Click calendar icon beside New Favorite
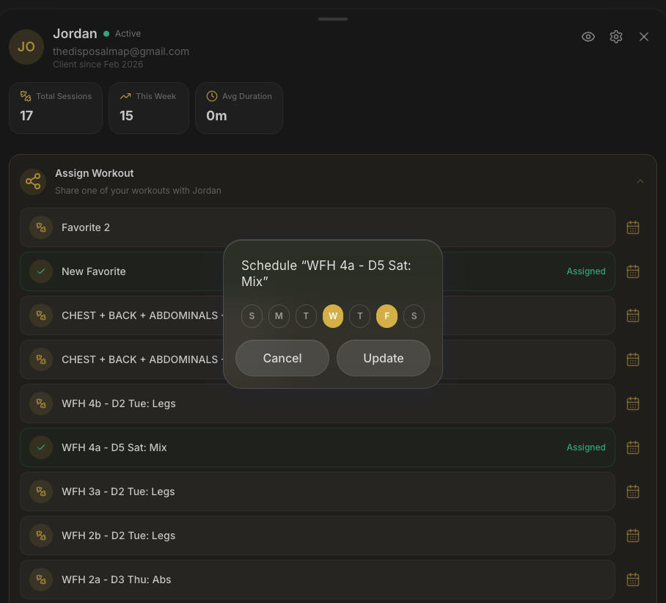The height and width of the screenshot is (603, 666). pyautogui.click(x=633, y=271)
